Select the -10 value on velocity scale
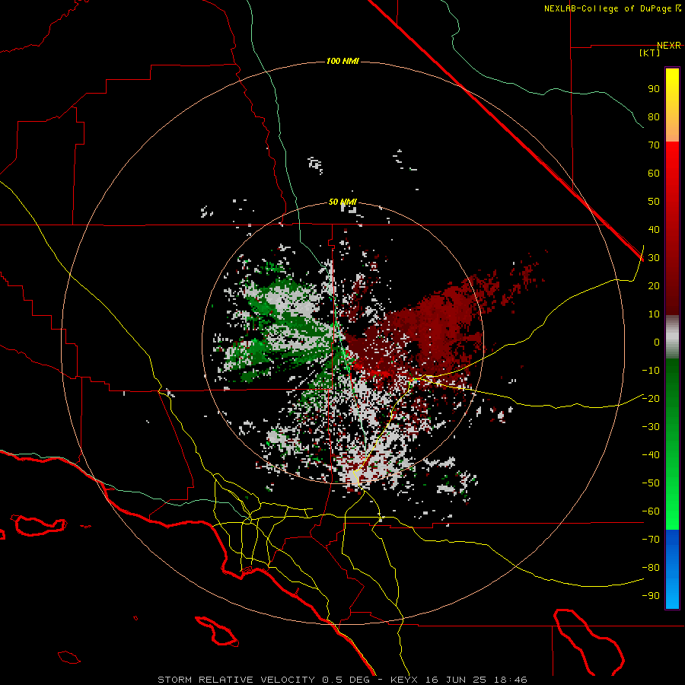This screenshot has width=685, height=685. click(x=651, y=371)
